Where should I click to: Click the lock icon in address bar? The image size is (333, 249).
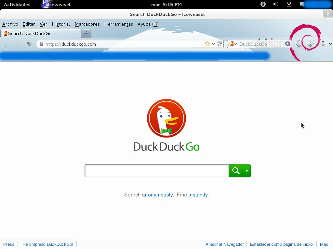(x=41, y=44)
